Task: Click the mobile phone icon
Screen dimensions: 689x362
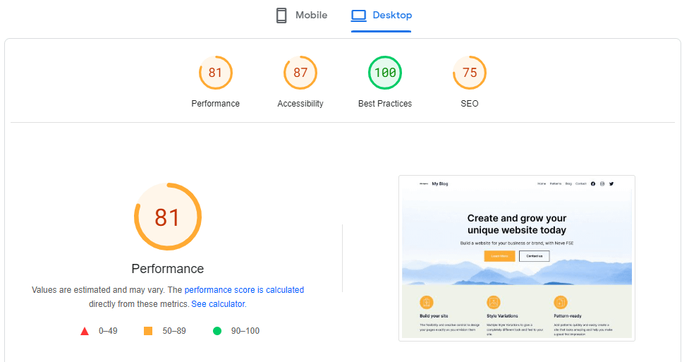Action: click(281, 16)
